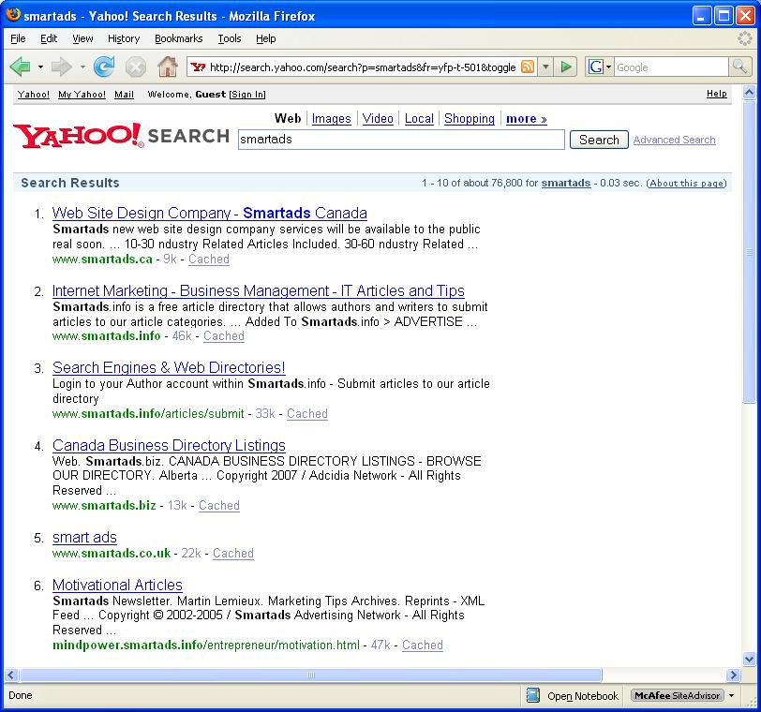Click the horizontal scrollbar right arrow
Screen dimensions: 761x712
tap(733, 675)
